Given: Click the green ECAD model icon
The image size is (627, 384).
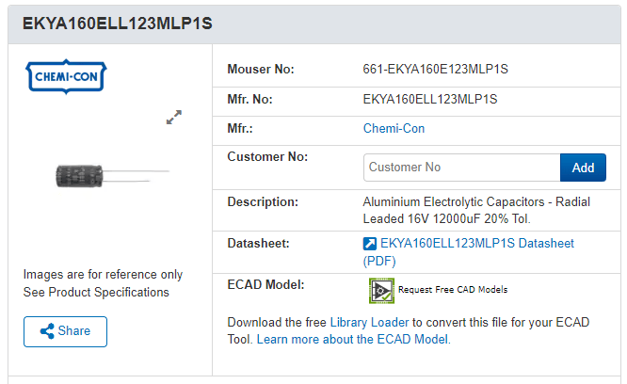Looking at the screenshot, I should pyautogui.click(x=381, y=291).
